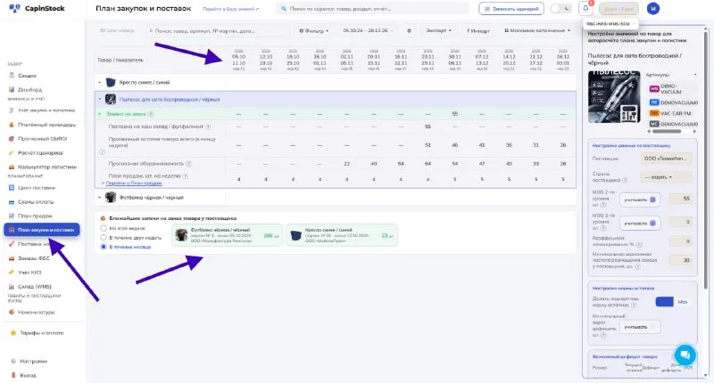714x383 pixels.
Task: Open Прогнозный GMROI page
Action: pos(42,139)
